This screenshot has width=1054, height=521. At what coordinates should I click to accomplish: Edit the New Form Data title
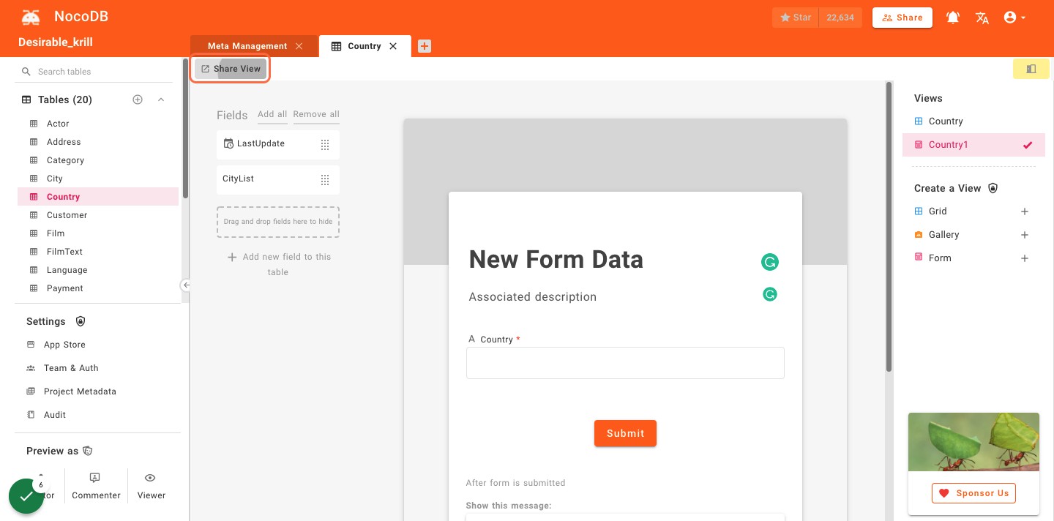tap(556, 259)
